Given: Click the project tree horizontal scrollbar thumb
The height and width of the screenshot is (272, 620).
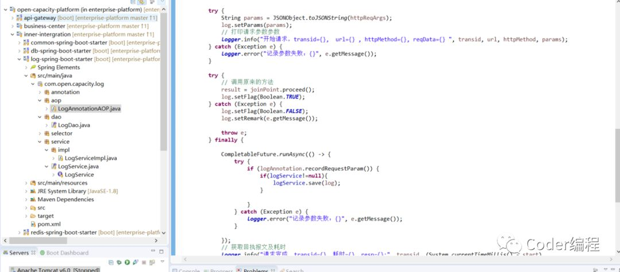Looking at the screenshot, I should pyautogui.click(x=38, y=240).
